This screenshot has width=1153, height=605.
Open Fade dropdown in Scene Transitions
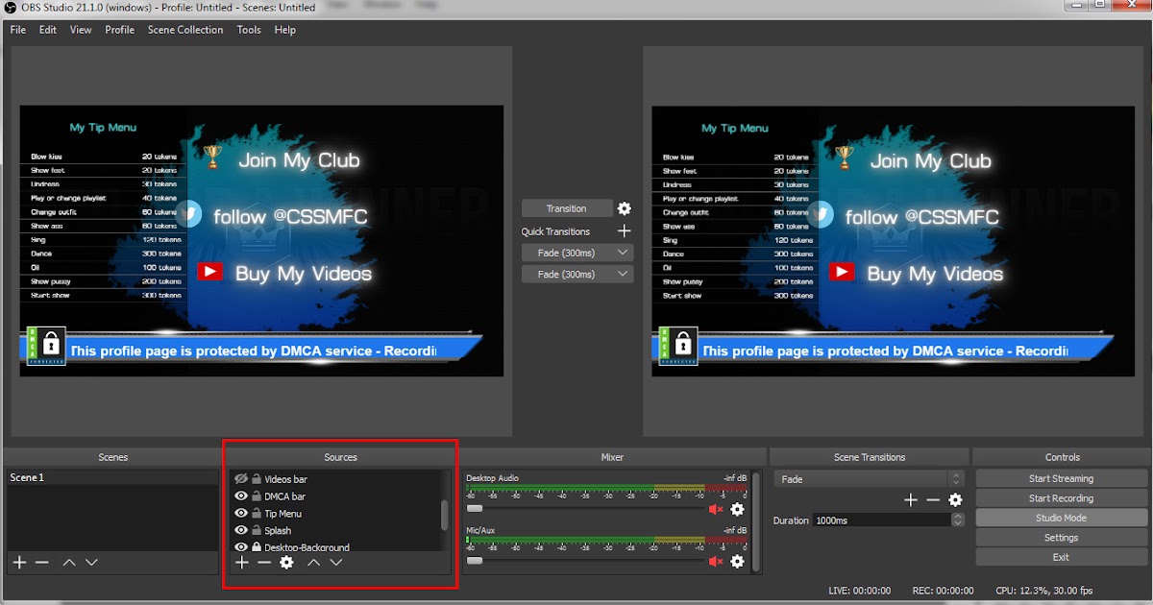(869, 479)
